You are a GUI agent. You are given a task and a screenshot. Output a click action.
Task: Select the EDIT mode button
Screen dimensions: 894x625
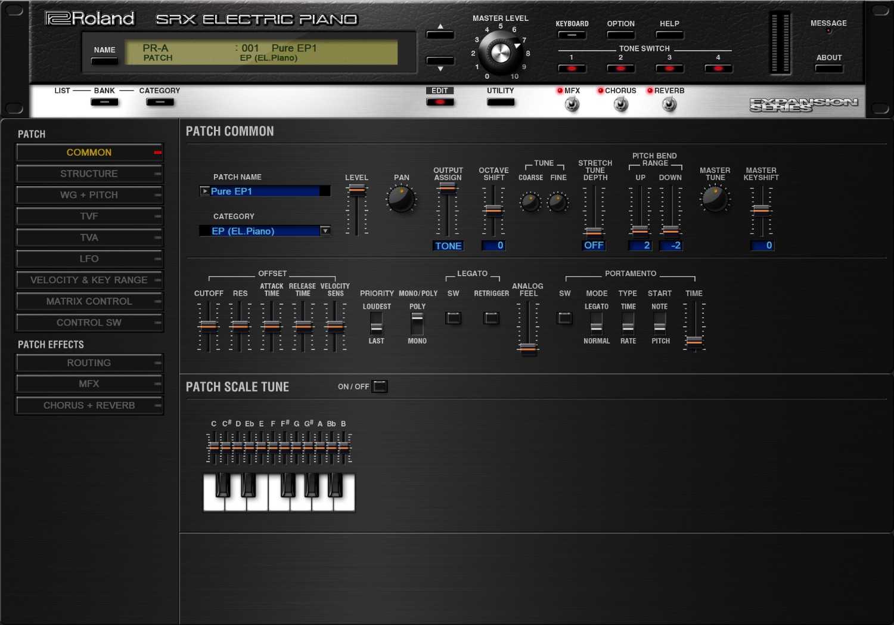coord(440,101)
